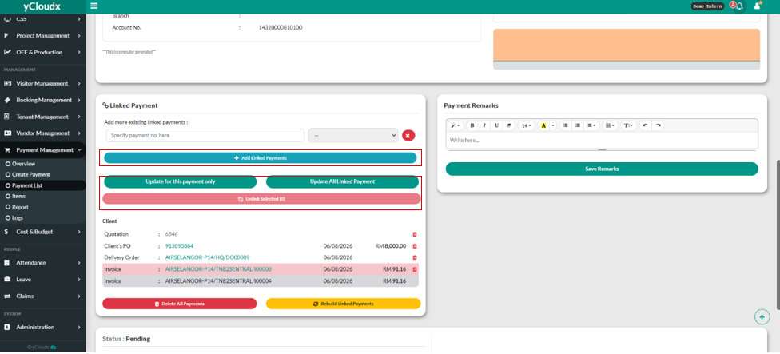Image resolution: width=780 pixels, height=354 pixels.
Task: Open Delivery Order AIRSELANGOR-P14/HQ/DO00009 link
Action: click(207, 257)
